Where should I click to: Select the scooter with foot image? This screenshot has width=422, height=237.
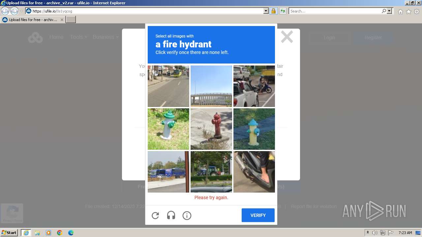point(254,172)
